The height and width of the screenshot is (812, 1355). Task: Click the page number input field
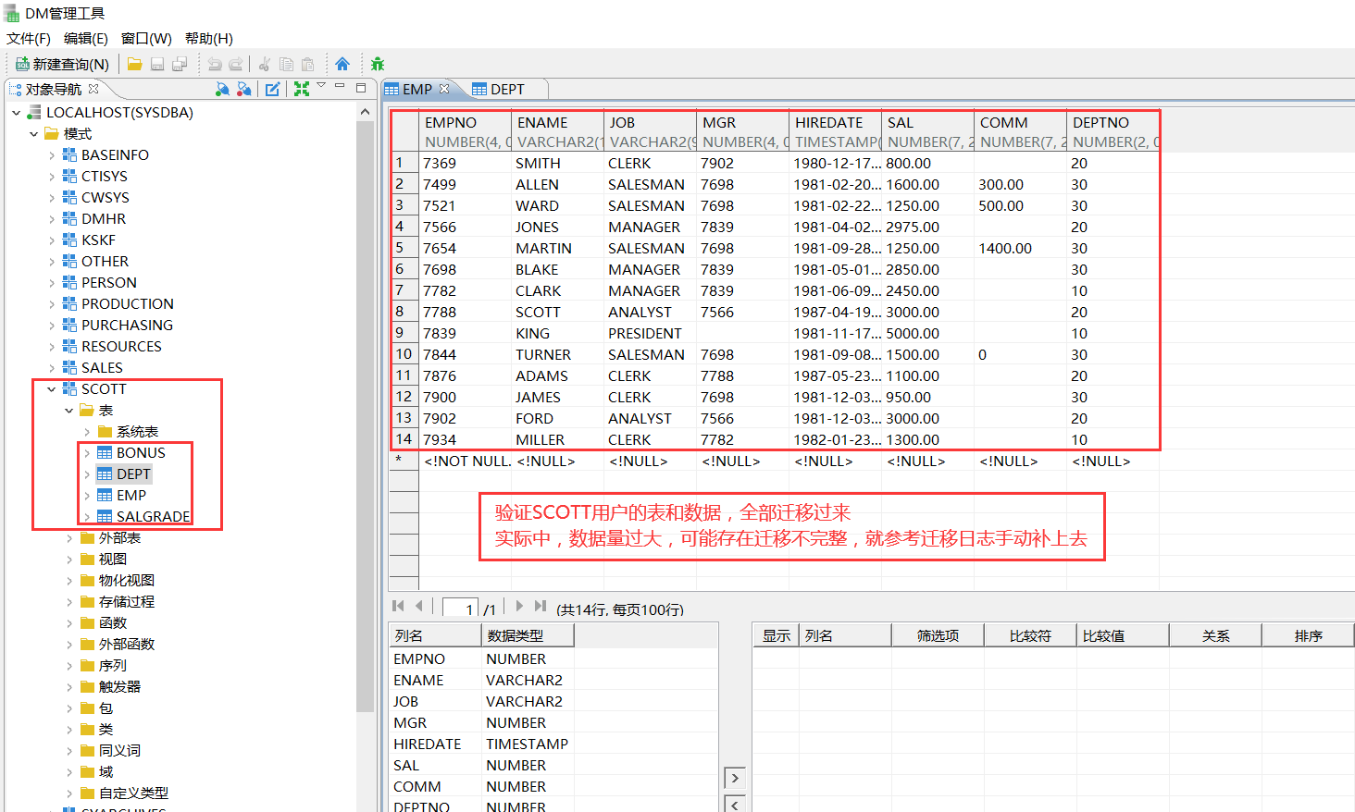tap(460, 608)
